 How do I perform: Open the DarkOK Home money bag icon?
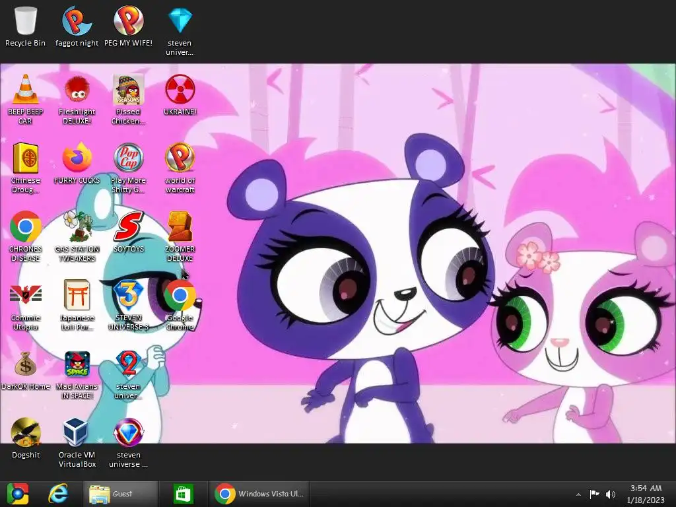[26, 370]
